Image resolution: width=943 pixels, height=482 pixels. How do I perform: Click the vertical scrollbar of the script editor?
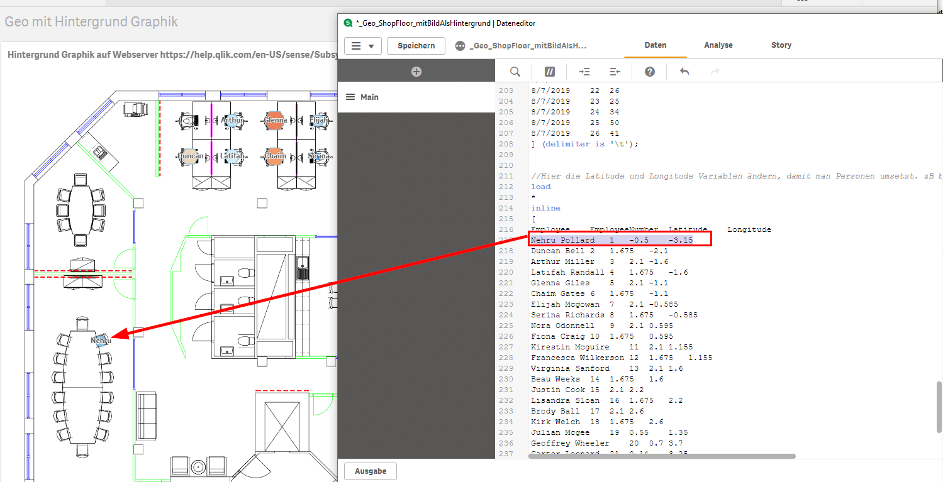tap(938, 407)
